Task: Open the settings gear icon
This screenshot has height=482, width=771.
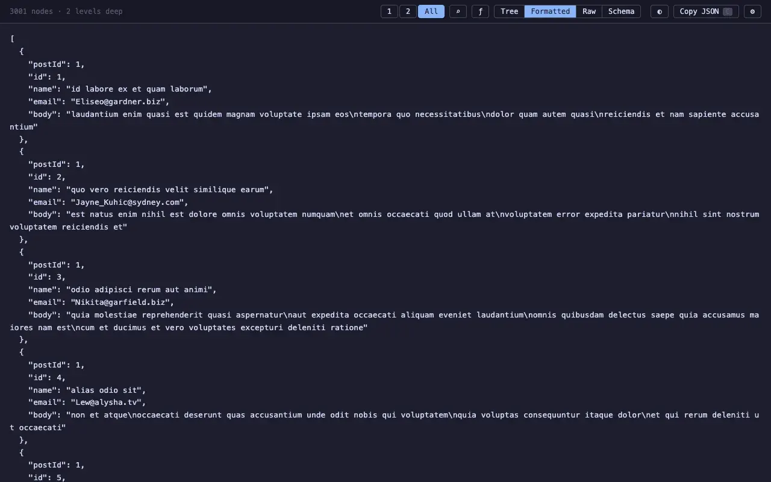Action: coord(752,11)
